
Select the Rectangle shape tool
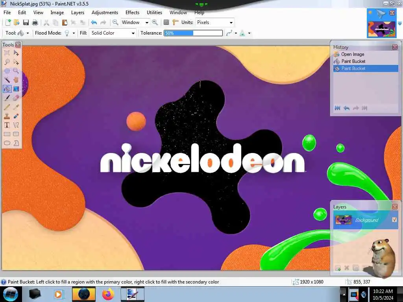(x=7, y=134)
